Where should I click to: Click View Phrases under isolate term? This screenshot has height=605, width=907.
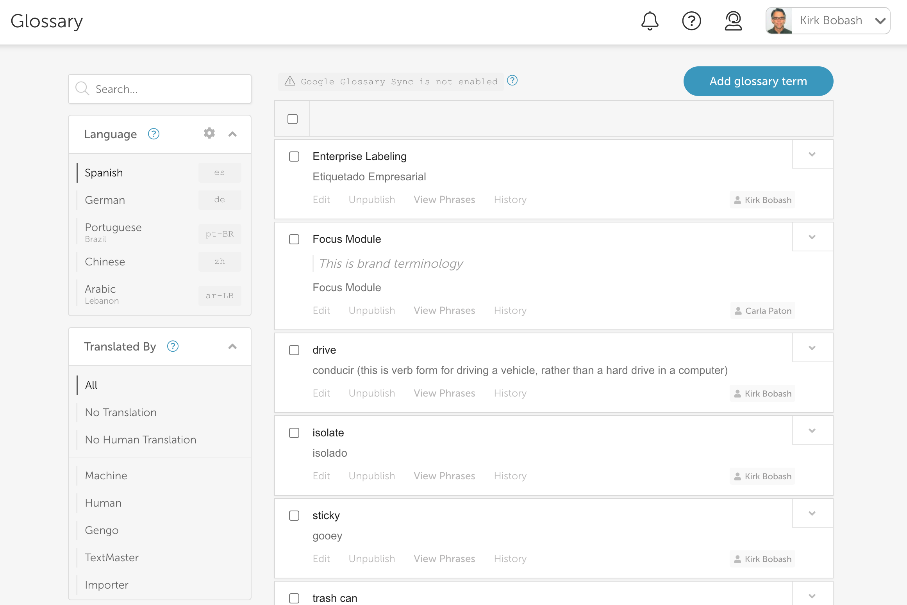[x=444, y=476]
